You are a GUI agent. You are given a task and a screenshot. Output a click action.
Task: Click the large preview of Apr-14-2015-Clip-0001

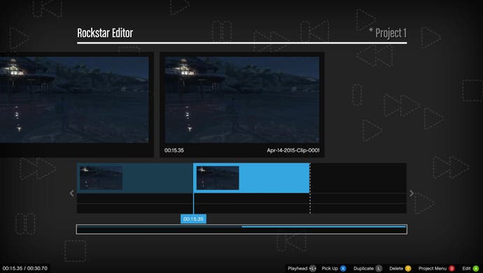(x=242, y=100)
